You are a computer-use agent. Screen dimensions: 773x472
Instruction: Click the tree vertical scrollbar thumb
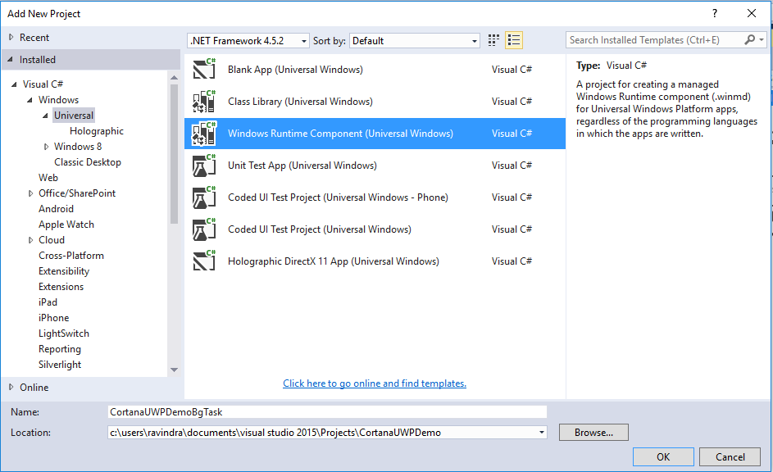pyautogui.click(x=174, y=154)
